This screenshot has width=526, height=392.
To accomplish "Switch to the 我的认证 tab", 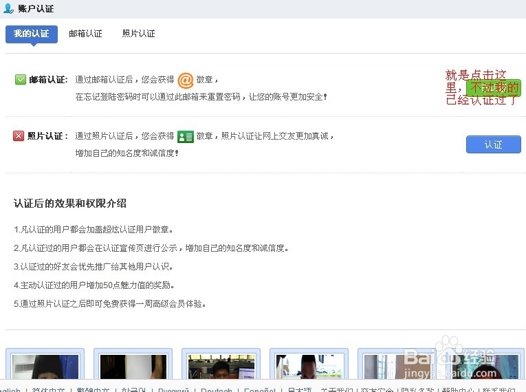I will 32,34.
